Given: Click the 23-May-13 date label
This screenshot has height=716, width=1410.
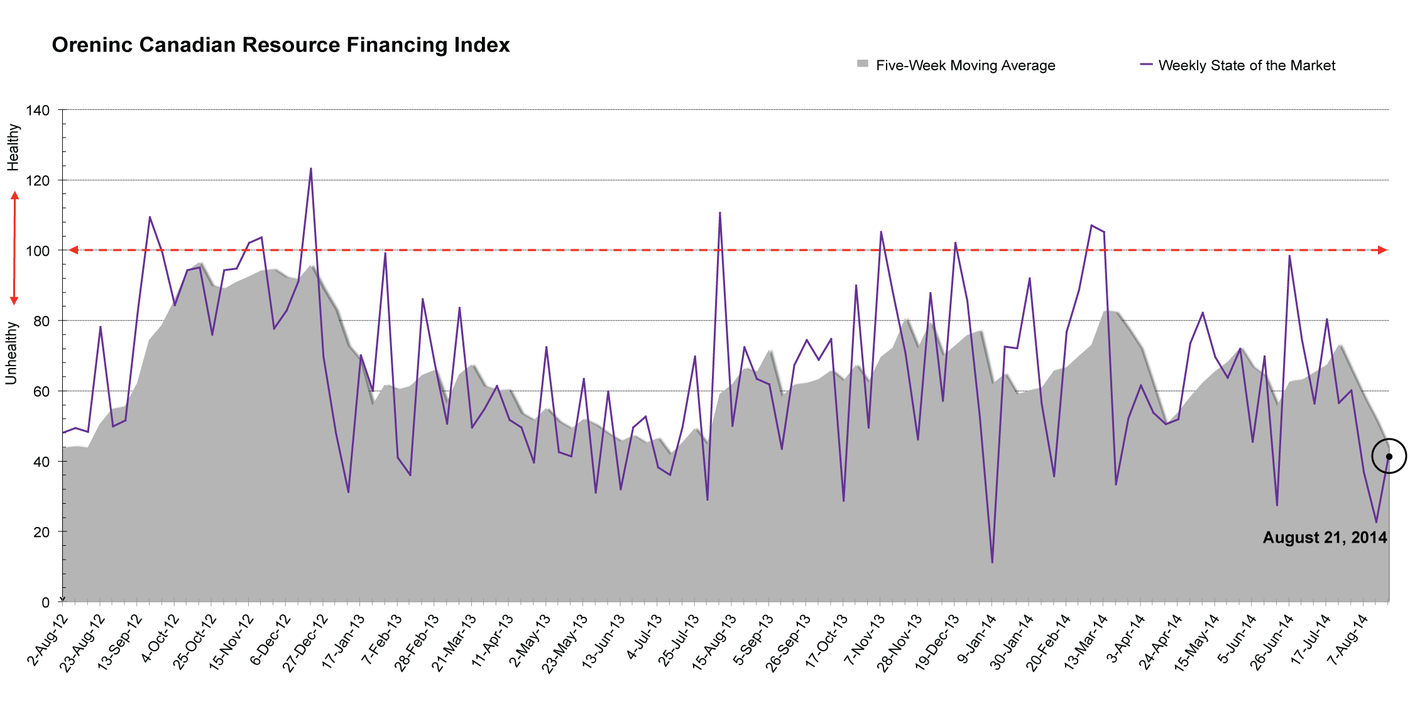Looking at the screenshot, I should coord(565,643).
